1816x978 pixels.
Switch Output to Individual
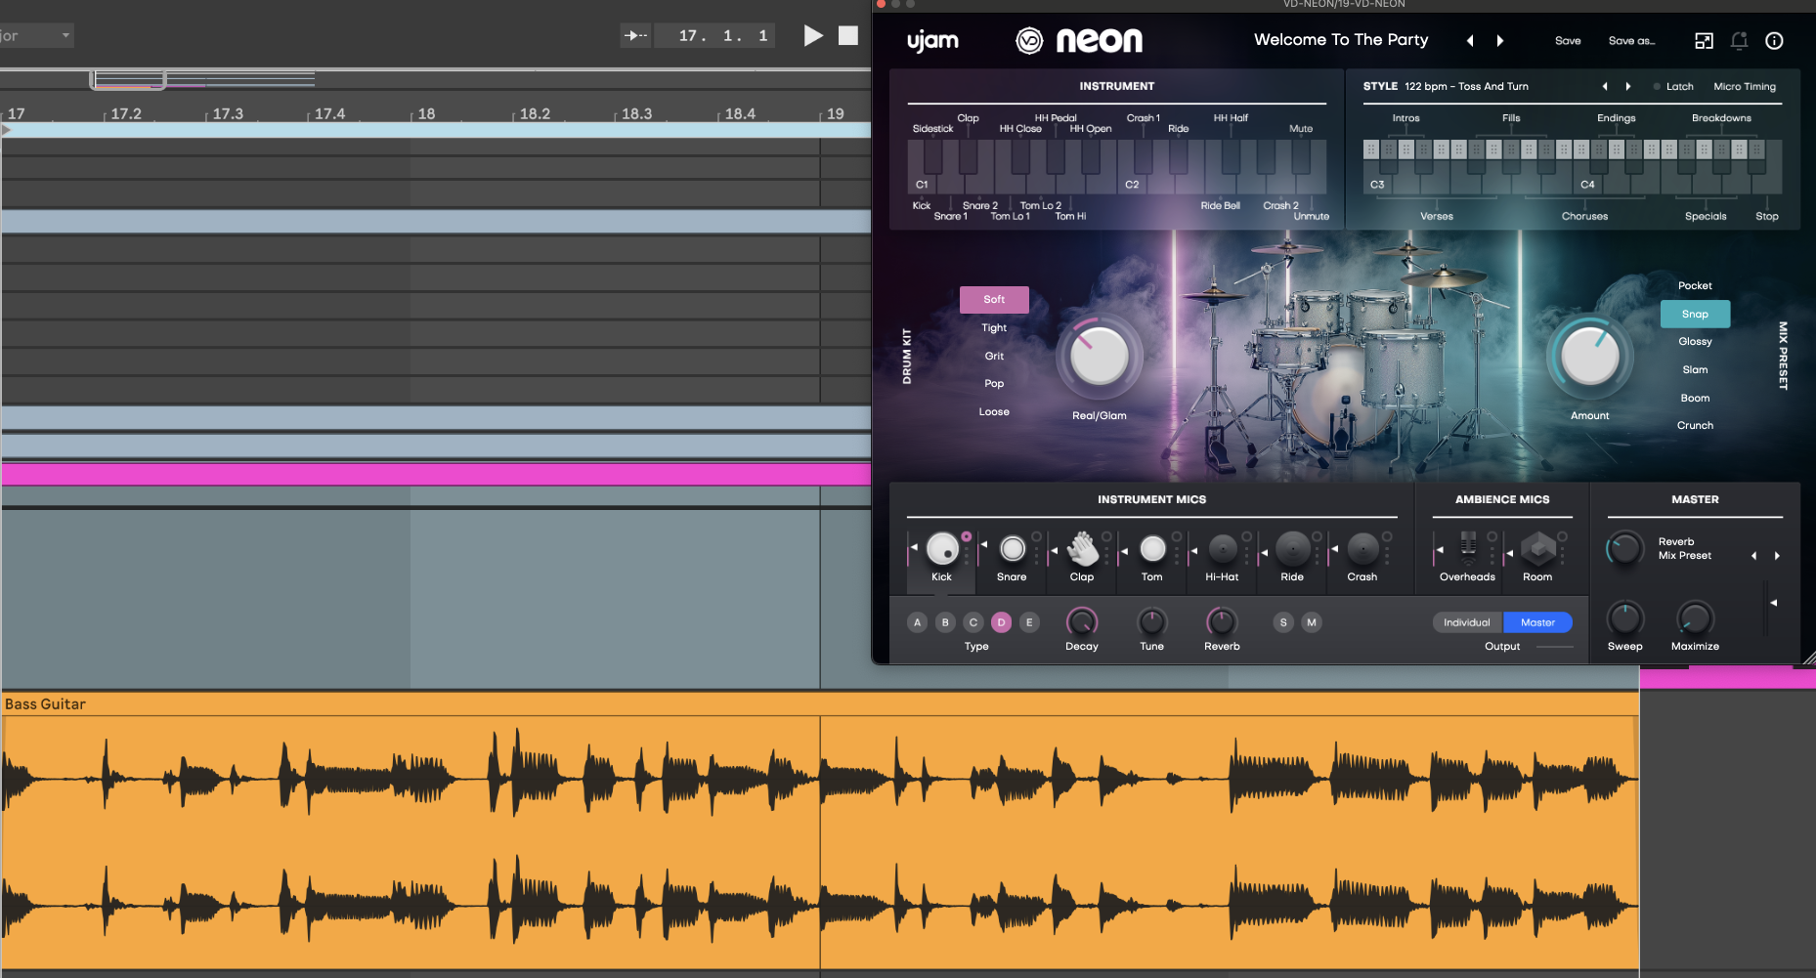pyautogui.click(x=1467, y=622)
